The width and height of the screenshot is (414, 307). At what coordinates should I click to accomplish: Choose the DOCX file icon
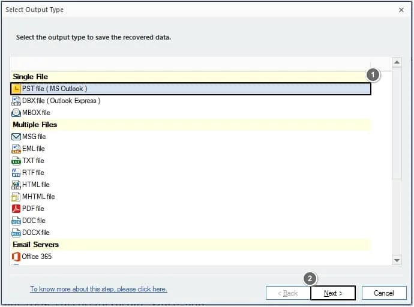(16, 233)
